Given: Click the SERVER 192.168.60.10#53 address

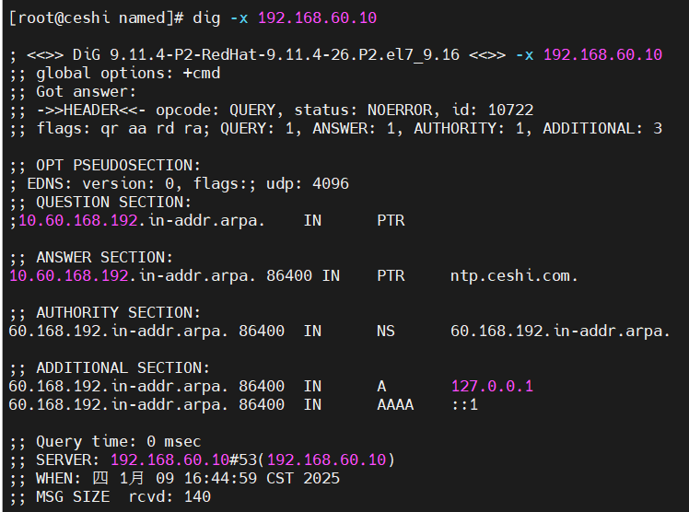Looking at the screenshot, I should click(183, 460).
